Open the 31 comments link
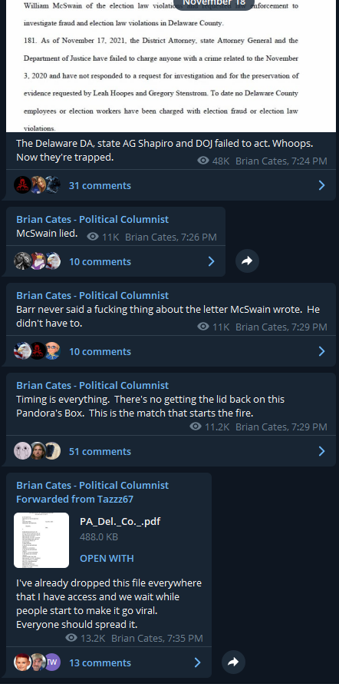The width and height of the screenshot is (339, 684). (100, 185)
